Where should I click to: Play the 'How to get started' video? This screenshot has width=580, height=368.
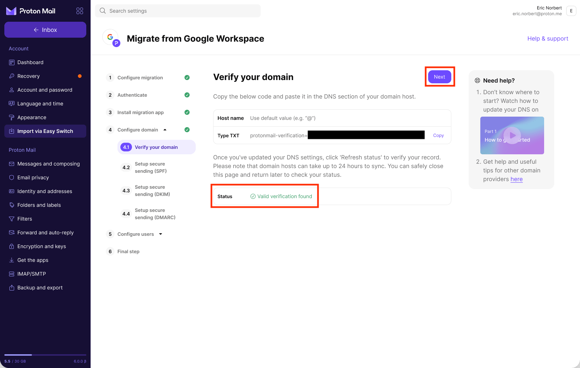(x=512, y=135)
